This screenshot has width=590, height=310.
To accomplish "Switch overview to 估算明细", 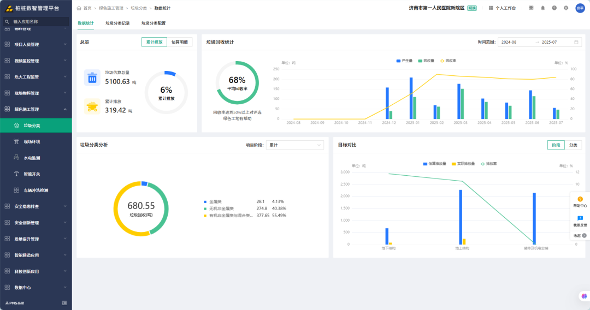I will pos(180,42).
